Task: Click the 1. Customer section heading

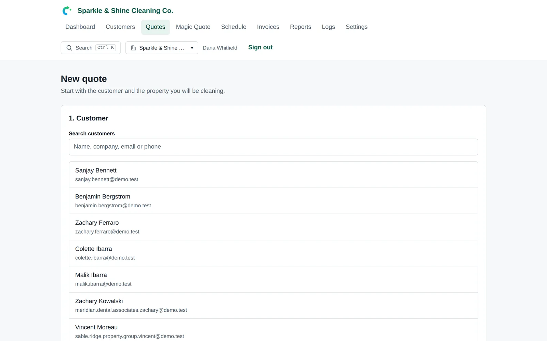Action: [x=89, y=118]
